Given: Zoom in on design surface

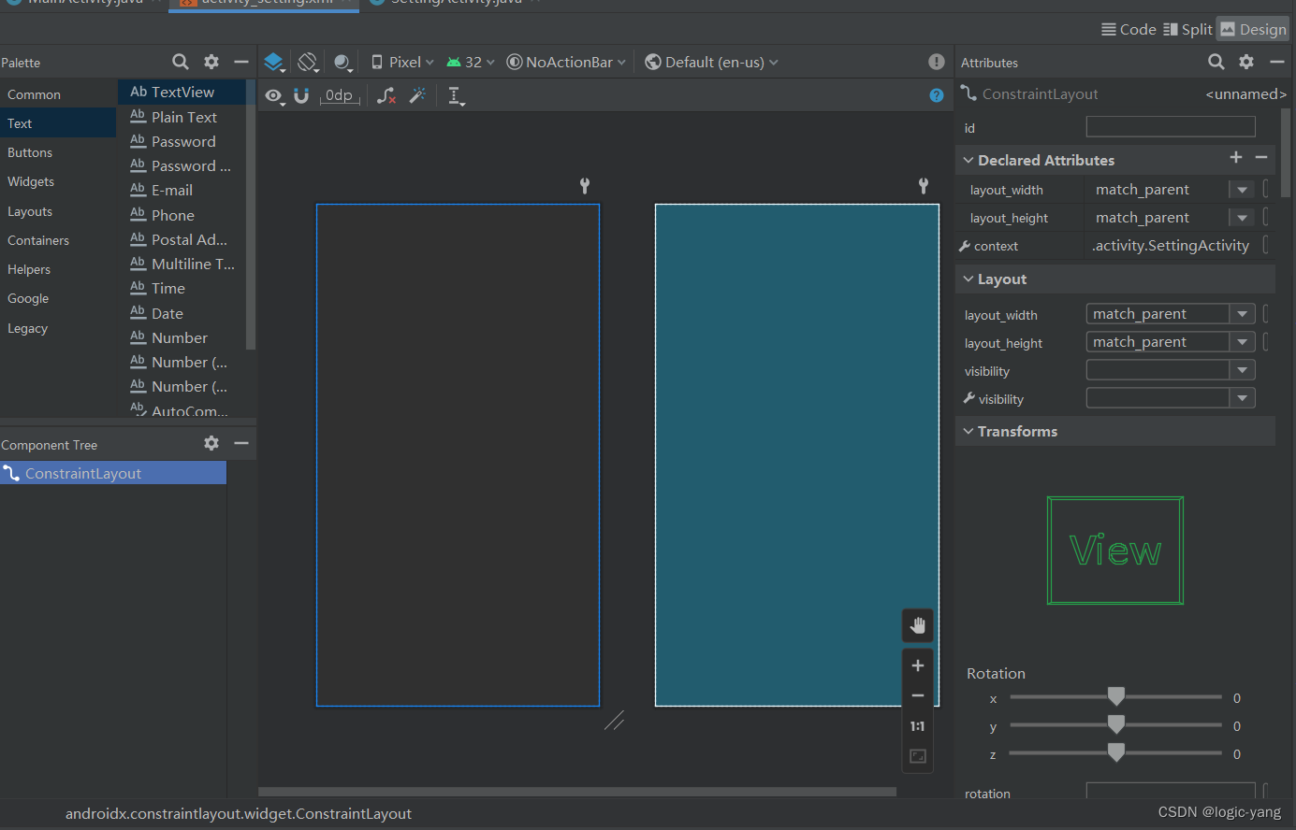Looking at the screenshot, I should tap(918, 665).
